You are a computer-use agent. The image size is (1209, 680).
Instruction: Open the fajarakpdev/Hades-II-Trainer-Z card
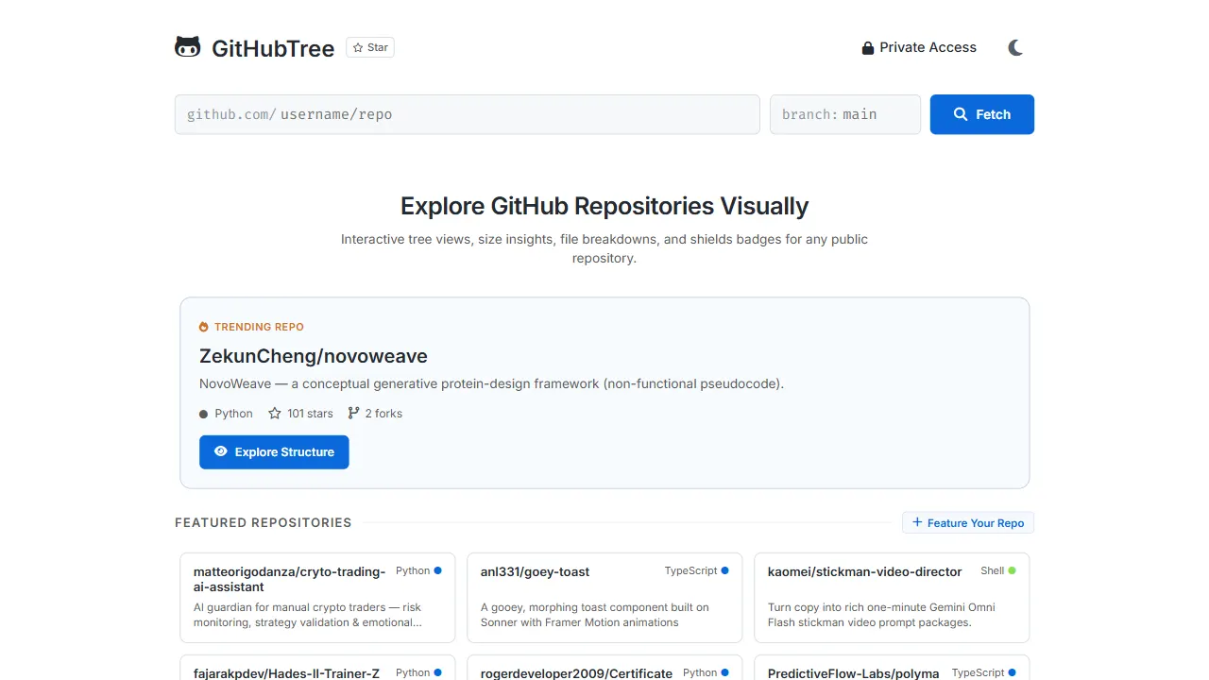[x=317, y=668]
